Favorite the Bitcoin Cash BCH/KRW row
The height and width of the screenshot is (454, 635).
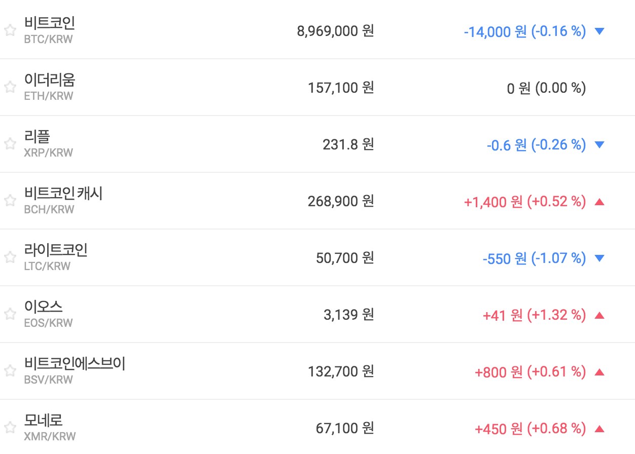pyautogui.click(x=10, y=201)
